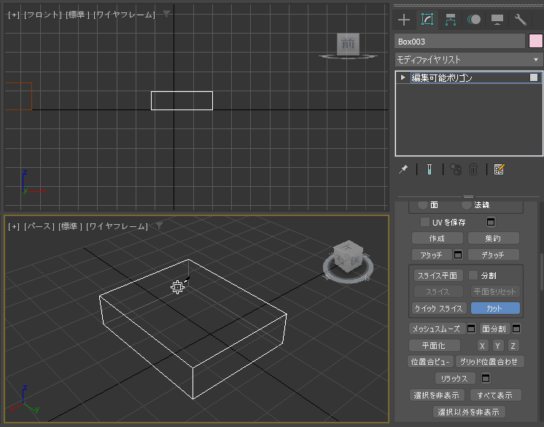
Task: Click the リラックス button
Action: (x=454, y=378)
